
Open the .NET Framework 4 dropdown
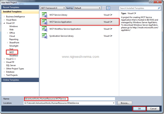click(53, 8)
